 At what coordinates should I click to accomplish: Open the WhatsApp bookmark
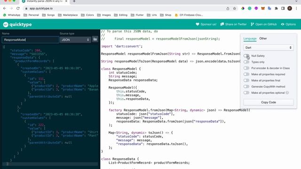(12, 15)
